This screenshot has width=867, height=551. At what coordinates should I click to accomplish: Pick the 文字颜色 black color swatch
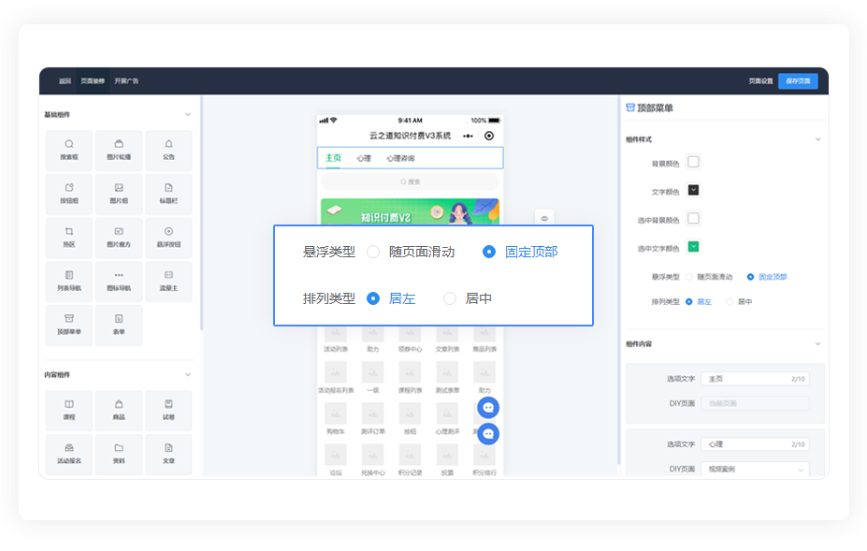pos(693,190)
